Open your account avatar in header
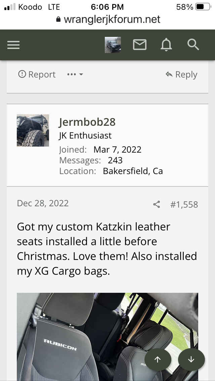 click(x=113, y=45)
